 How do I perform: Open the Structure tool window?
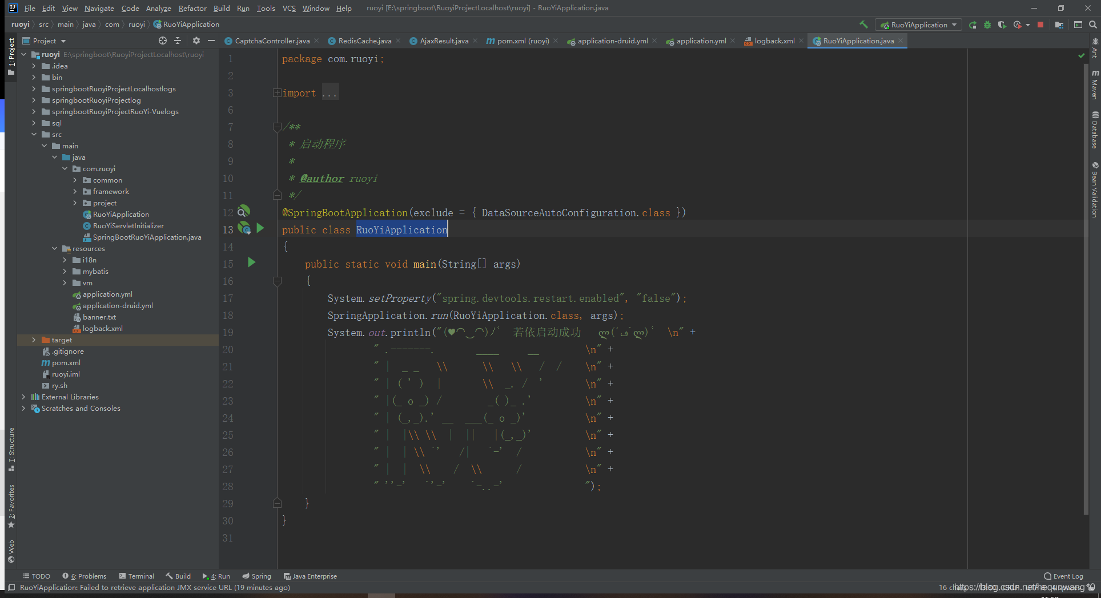pyautogui.click(x=11, y=450)
